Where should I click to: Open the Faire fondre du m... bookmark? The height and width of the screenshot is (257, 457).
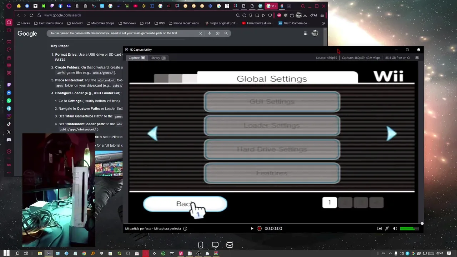[257, 23]
